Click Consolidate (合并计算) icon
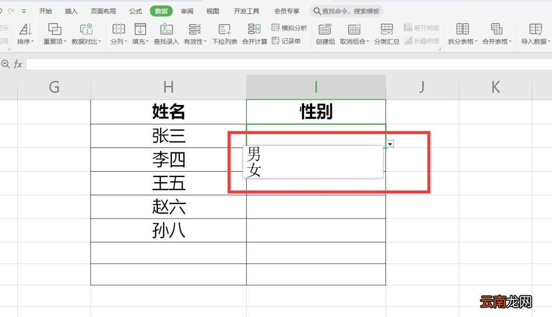Image resolution: width=552 pixels, height=317 pixels. [254, 29]
